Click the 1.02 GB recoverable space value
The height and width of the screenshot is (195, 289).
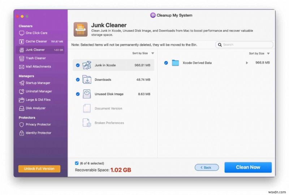click(x=121, y=170)
